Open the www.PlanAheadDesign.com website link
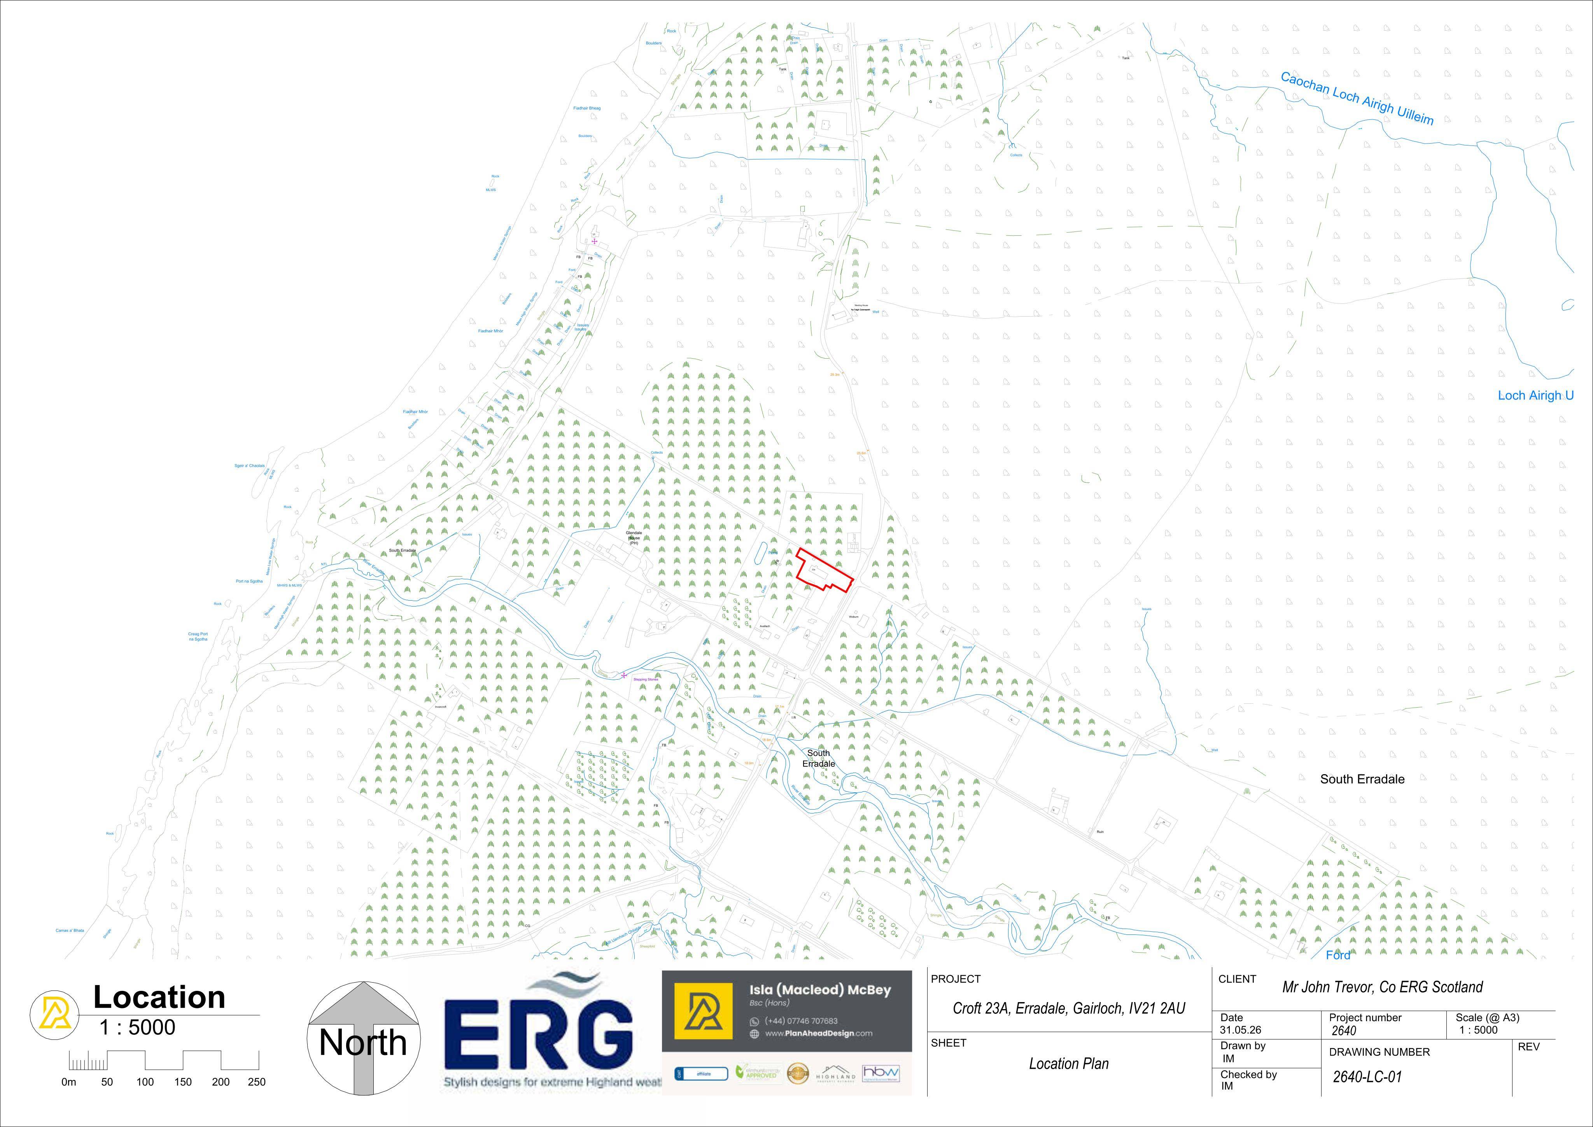This screenshot has height=1127, width=1593. pyautogui.click(x=819, y=1034)
